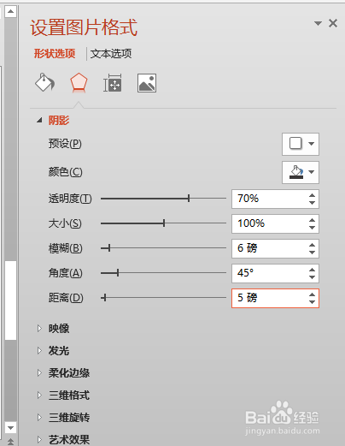Switch to the 文本选项 tab

(111, 53)
